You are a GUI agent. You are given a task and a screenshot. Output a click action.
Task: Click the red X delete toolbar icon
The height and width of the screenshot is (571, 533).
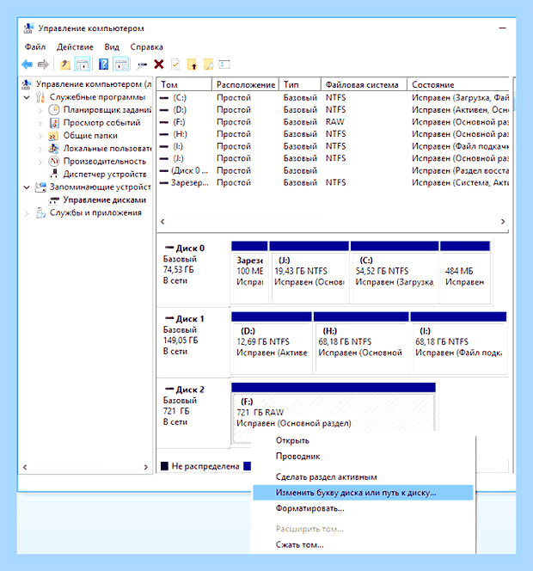[x=159, y=64]
